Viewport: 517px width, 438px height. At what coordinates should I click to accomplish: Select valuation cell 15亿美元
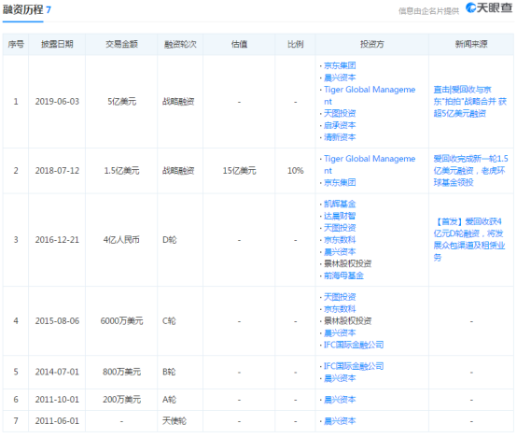240,171
